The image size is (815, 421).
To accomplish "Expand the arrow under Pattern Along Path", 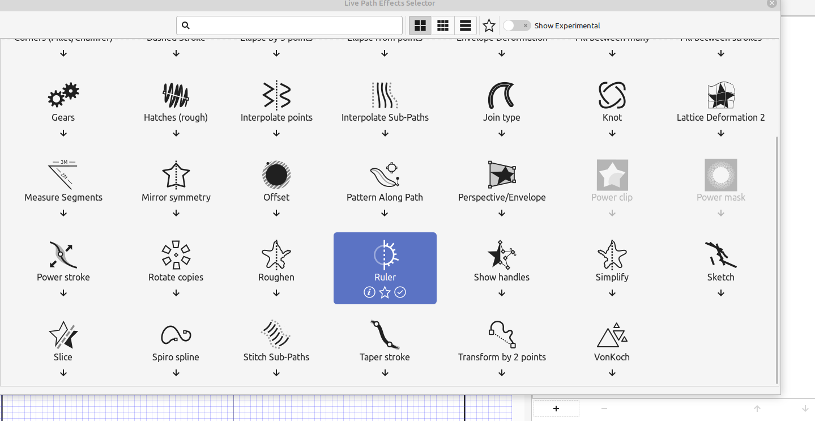I will [385, 213].
